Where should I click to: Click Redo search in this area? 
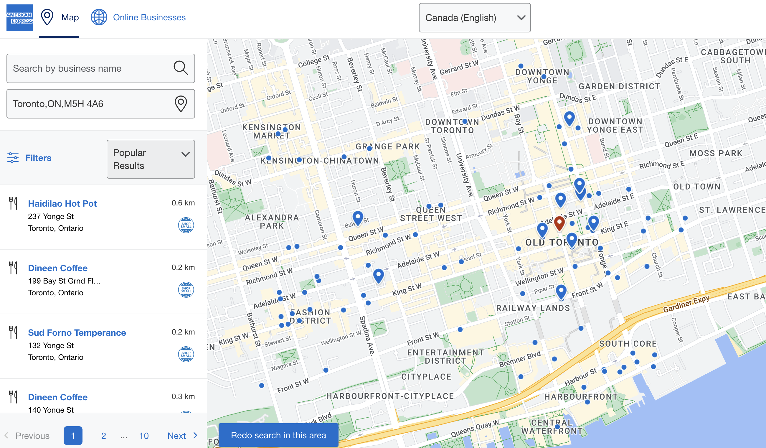coord(278,435)
